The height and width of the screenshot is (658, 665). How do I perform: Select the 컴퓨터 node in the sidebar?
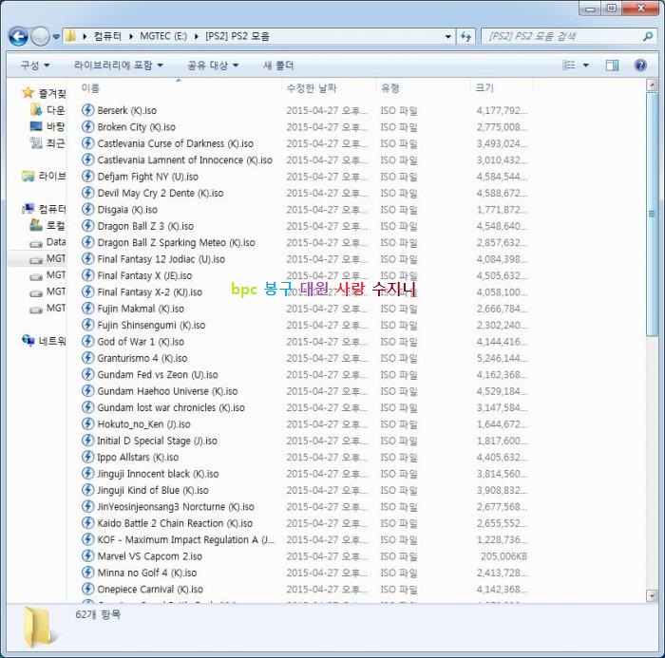click(x=44, y=209)
